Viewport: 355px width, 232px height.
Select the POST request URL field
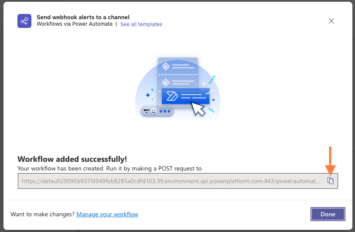(178, 181)
